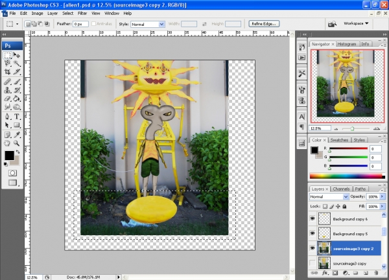Select the Healing Brush tool
The height and width of the screenshot is (280, 389).
tap(7, 82)
